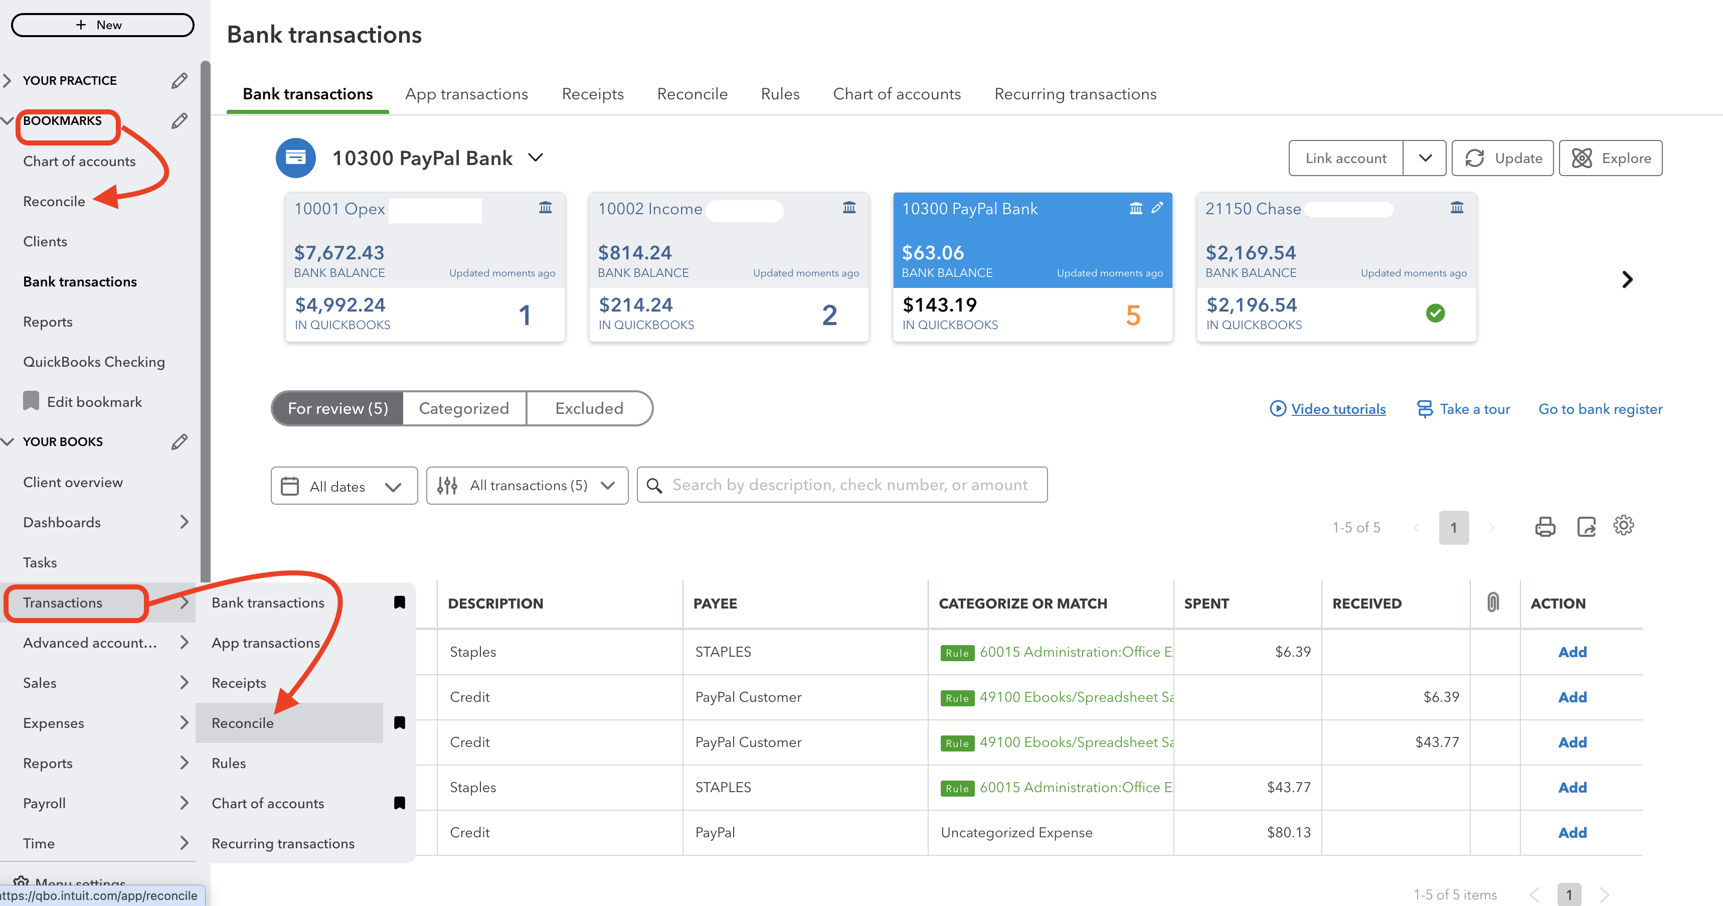1723x906 pixels.
Task: Click the Explore button
Action: click(x=1610, y=158)
